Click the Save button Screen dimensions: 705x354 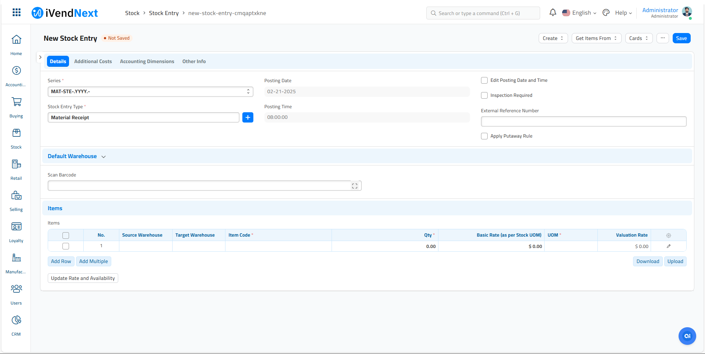tap(681, 39)
